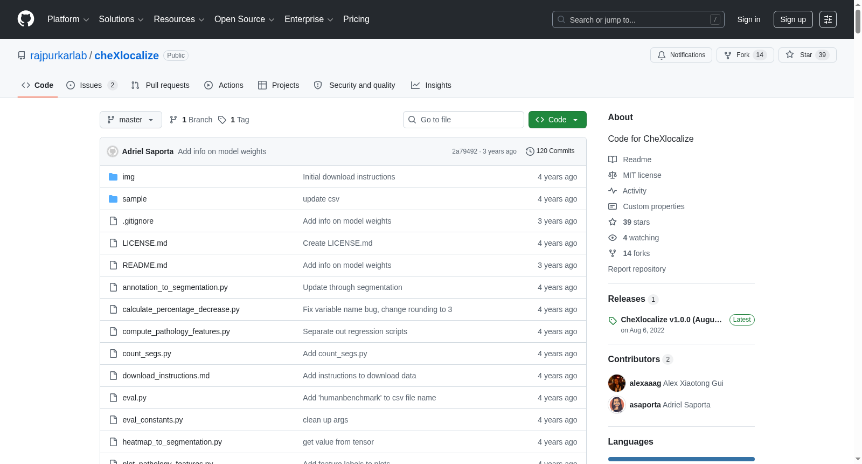
Task: Click the branch icon beside 1 Branch
Action: click(173, 120)
